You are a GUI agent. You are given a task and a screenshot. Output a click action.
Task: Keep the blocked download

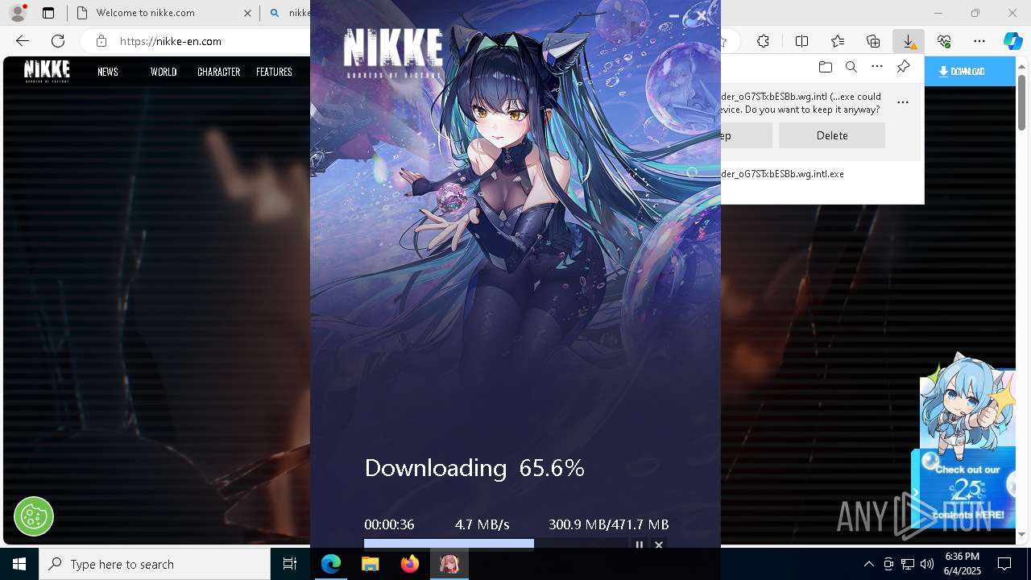click(x=747, y=135)
